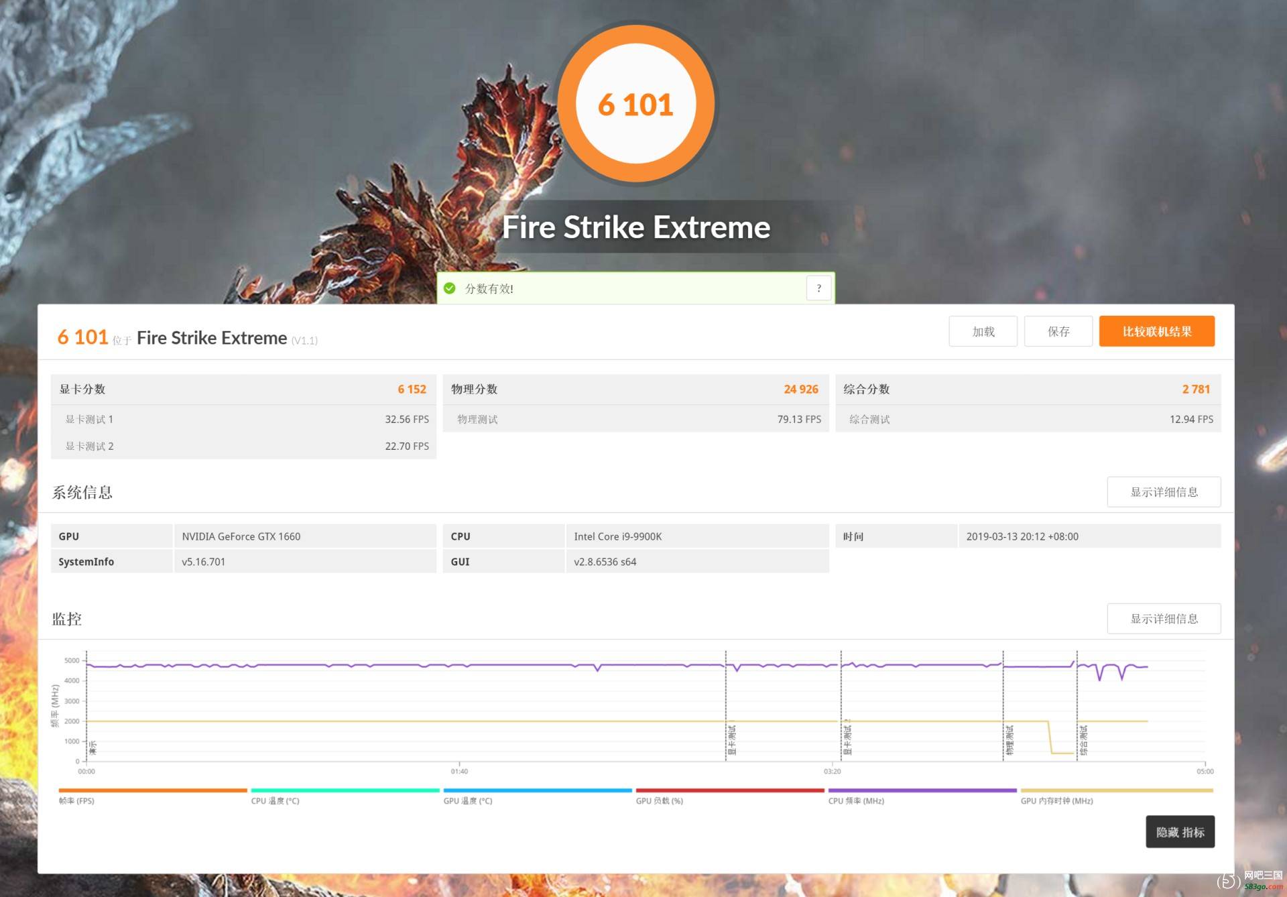Image resolution: width=1287 pixels, height=897 pixels.
Task: Click the 加载 load button
Action: pos(983,331)
